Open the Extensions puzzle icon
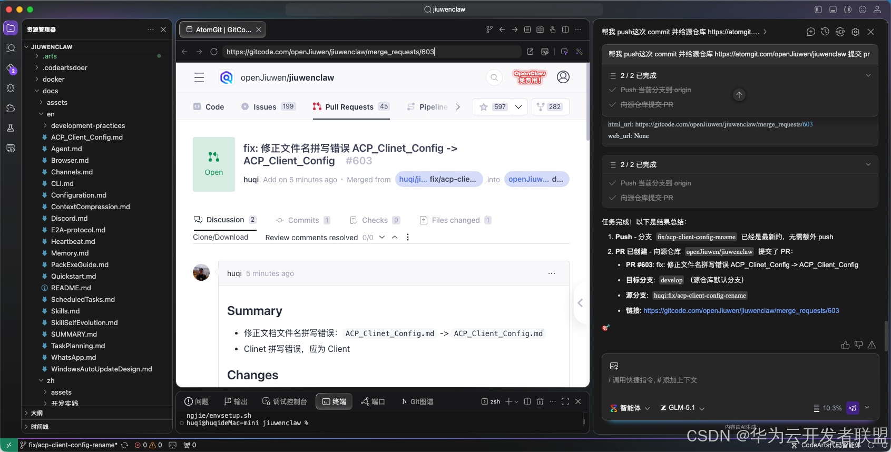Image resolution: width=891 pixels, height=452 pixels. pos(11,108)
